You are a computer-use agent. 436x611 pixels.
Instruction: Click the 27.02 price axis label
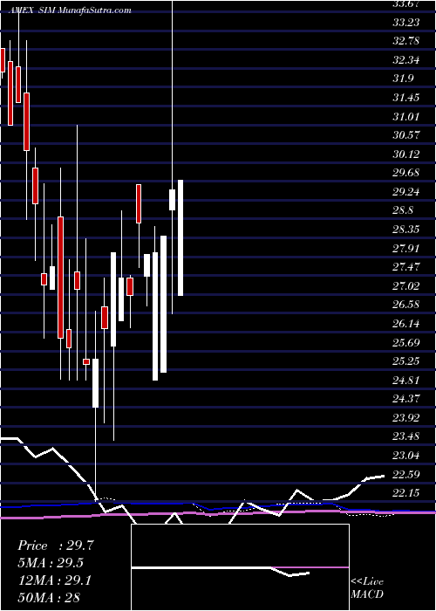point(406,286)
